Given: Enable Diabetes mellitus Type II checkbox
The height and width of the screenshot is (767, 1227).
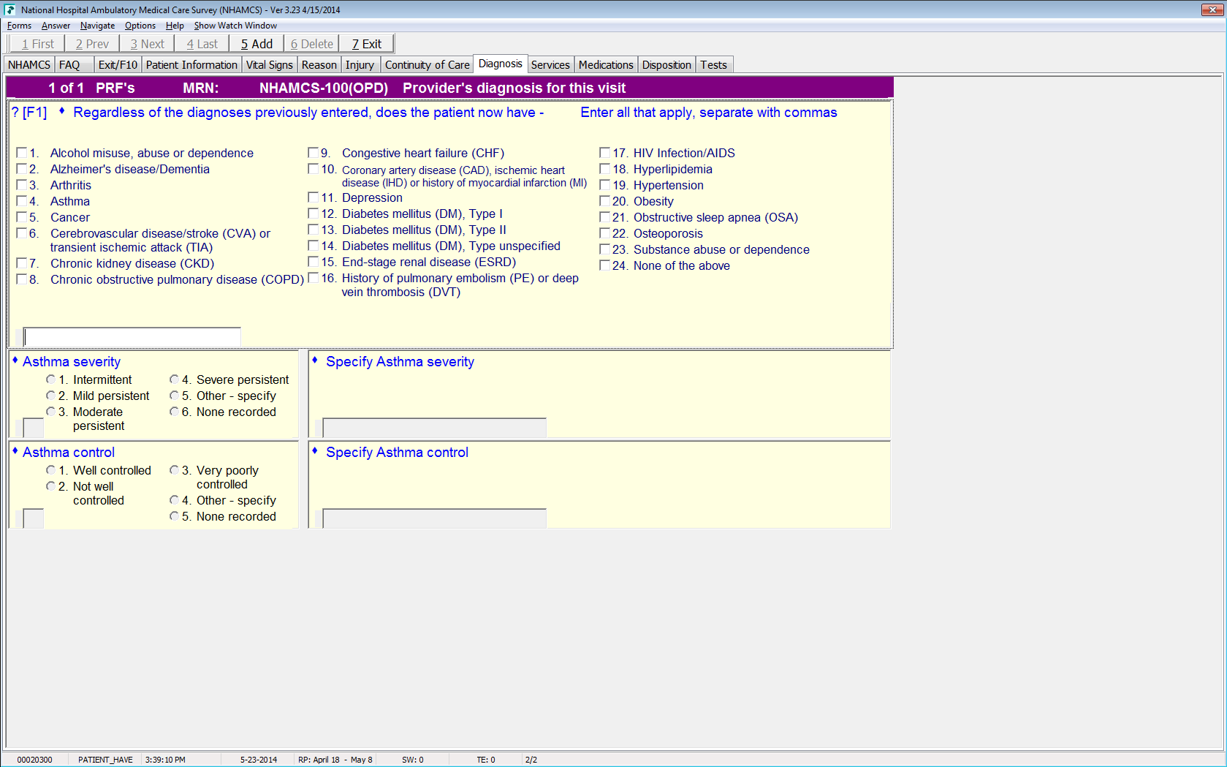Looking at the screenshot, I should coord(314,230).
